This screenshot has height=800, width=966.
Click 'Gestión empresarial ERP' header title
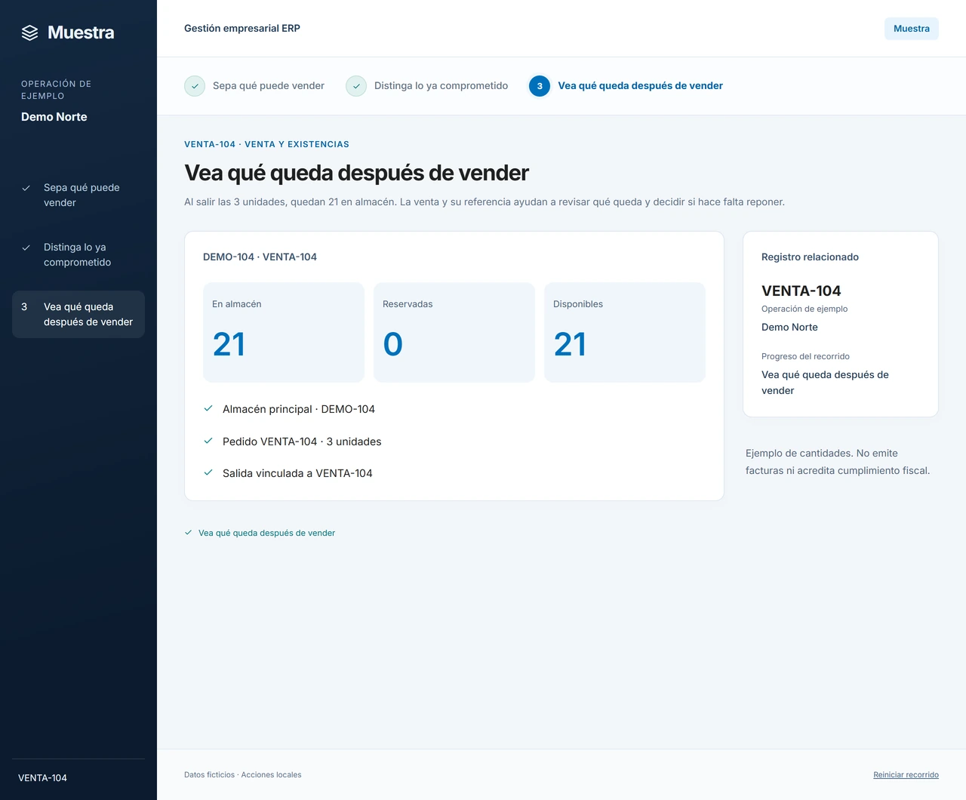tap(242, 29)
